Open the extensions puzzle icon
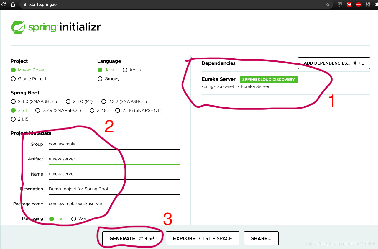Screen dimensions: 378x249 pyautogui.click(x=376, y=4)
